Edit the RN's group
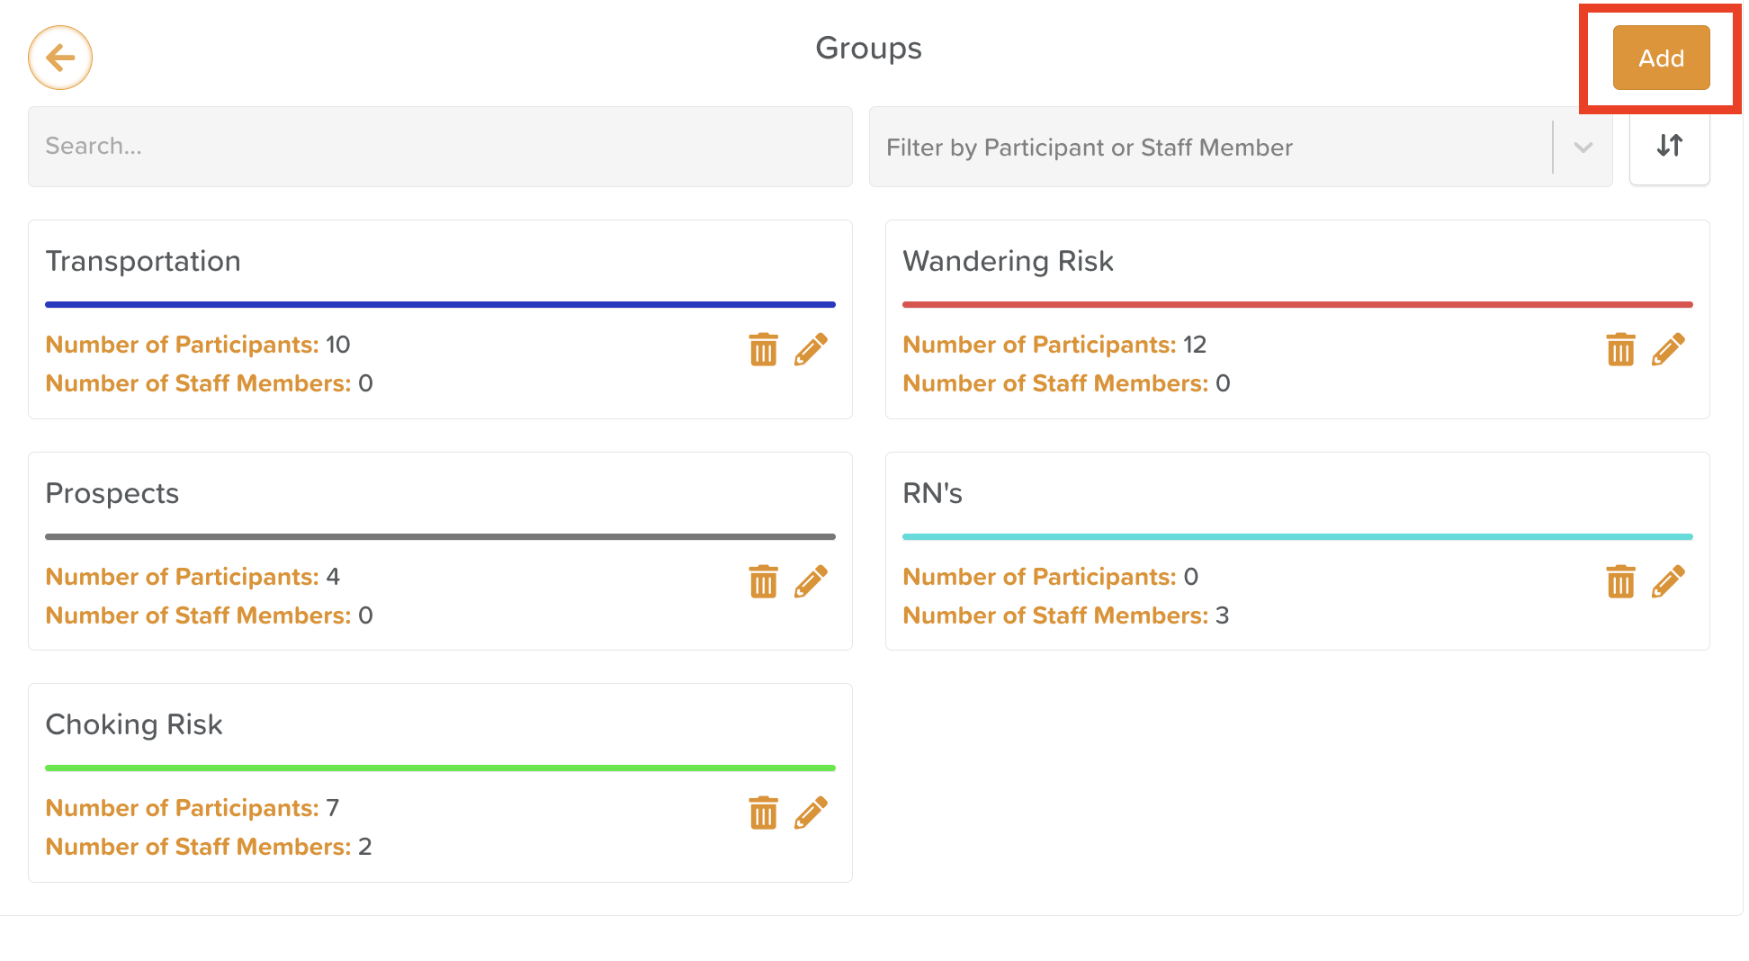This screenshot has height=961, width=1749. pos(1668,581)
